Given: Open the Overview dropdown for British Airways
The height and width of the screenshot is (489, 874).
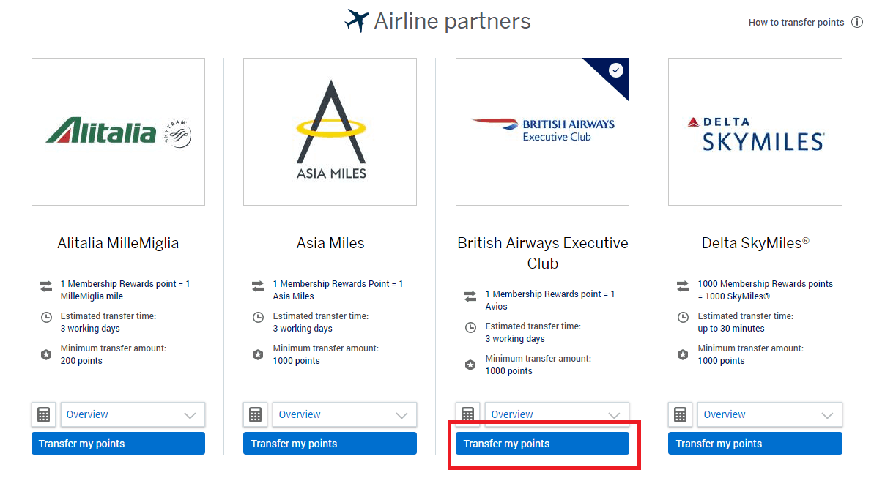Looking at the screenshot, I should point(557,414).
